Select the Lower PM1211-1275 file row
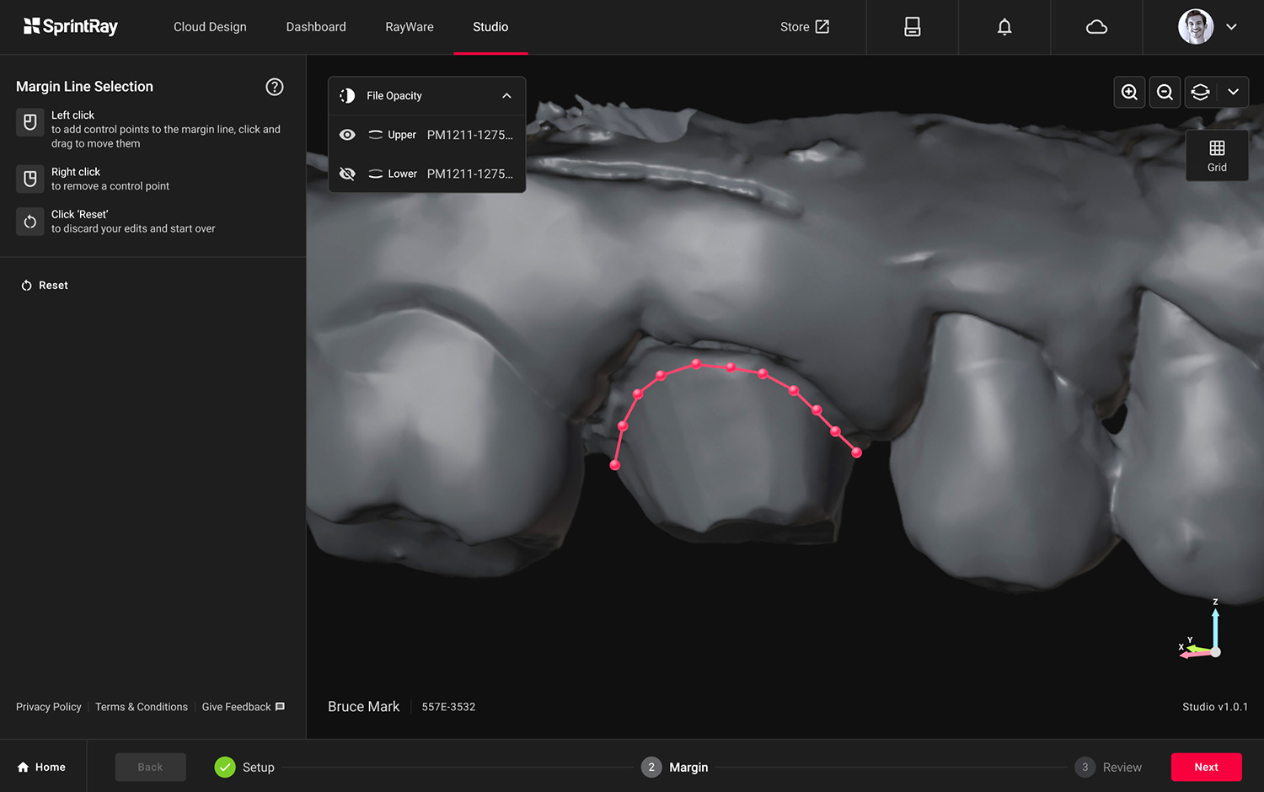 [x=426, y=174]
